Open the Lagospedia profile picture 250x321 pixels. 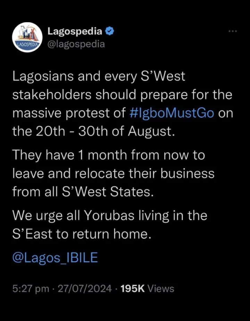(27, 37)
